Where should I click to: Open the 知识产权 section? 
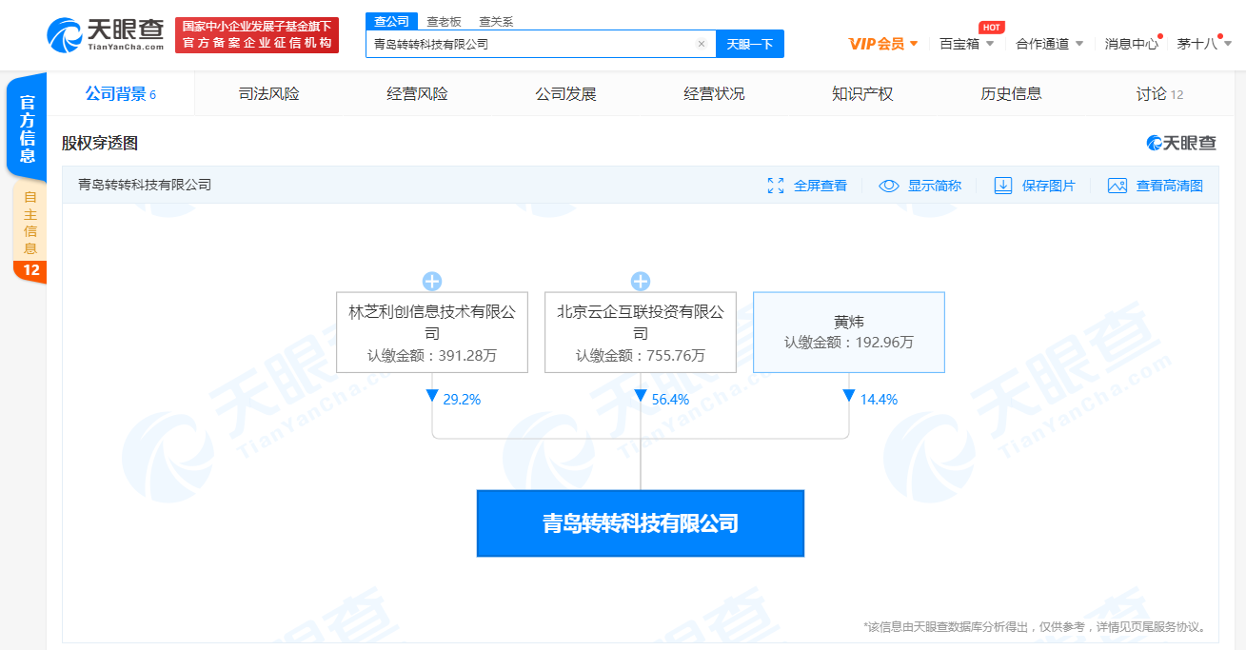860,93
